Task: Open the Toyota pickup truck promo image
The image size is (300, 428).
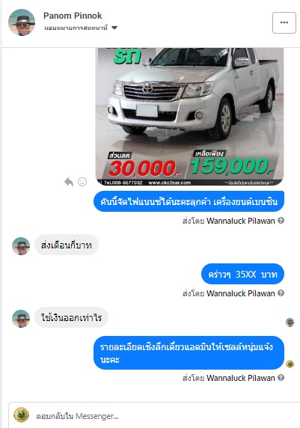Action: 189,117
